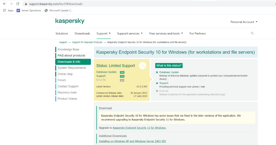
Task: Click the NO badge next to Error fix
Action: (122, 80)
